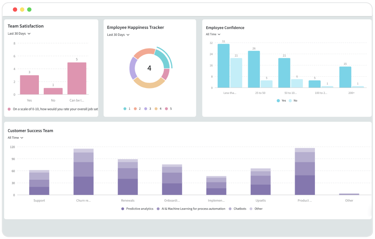Click the donut center showing "4"
This screenshot has height=239, width=375.
click(x=149, y=68)
